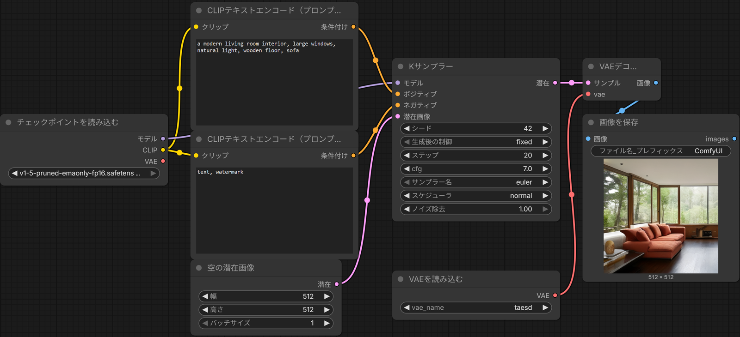Increase ステップ count with right arrow
This screenshot has width=740, height=337.
[545, 155]
